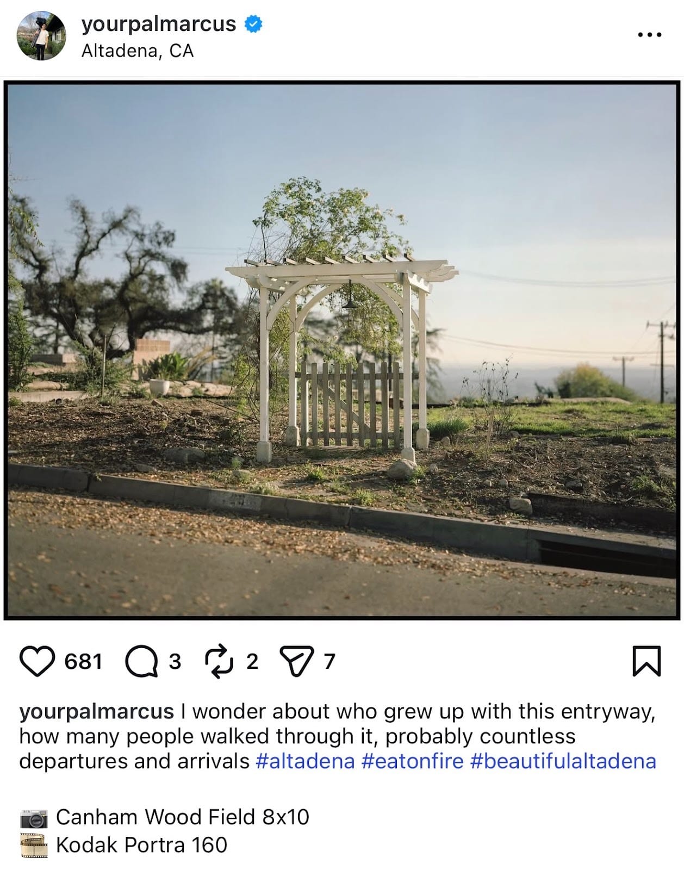Click the yourpalmarcus username in the header

158,24
